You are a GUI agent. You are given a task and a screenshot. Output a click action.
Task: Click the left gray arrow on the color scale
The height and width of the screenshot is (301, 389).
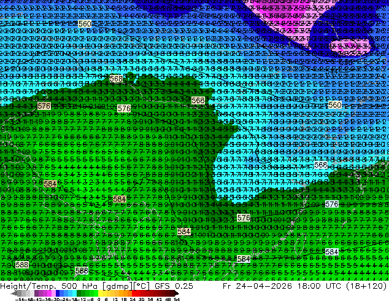(14, 294)
